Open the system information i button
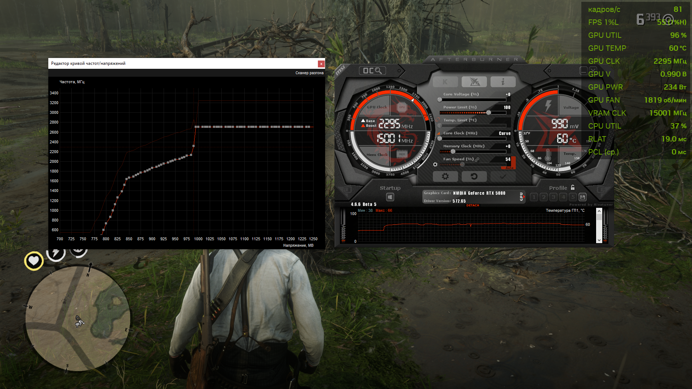 coord(503,82)
